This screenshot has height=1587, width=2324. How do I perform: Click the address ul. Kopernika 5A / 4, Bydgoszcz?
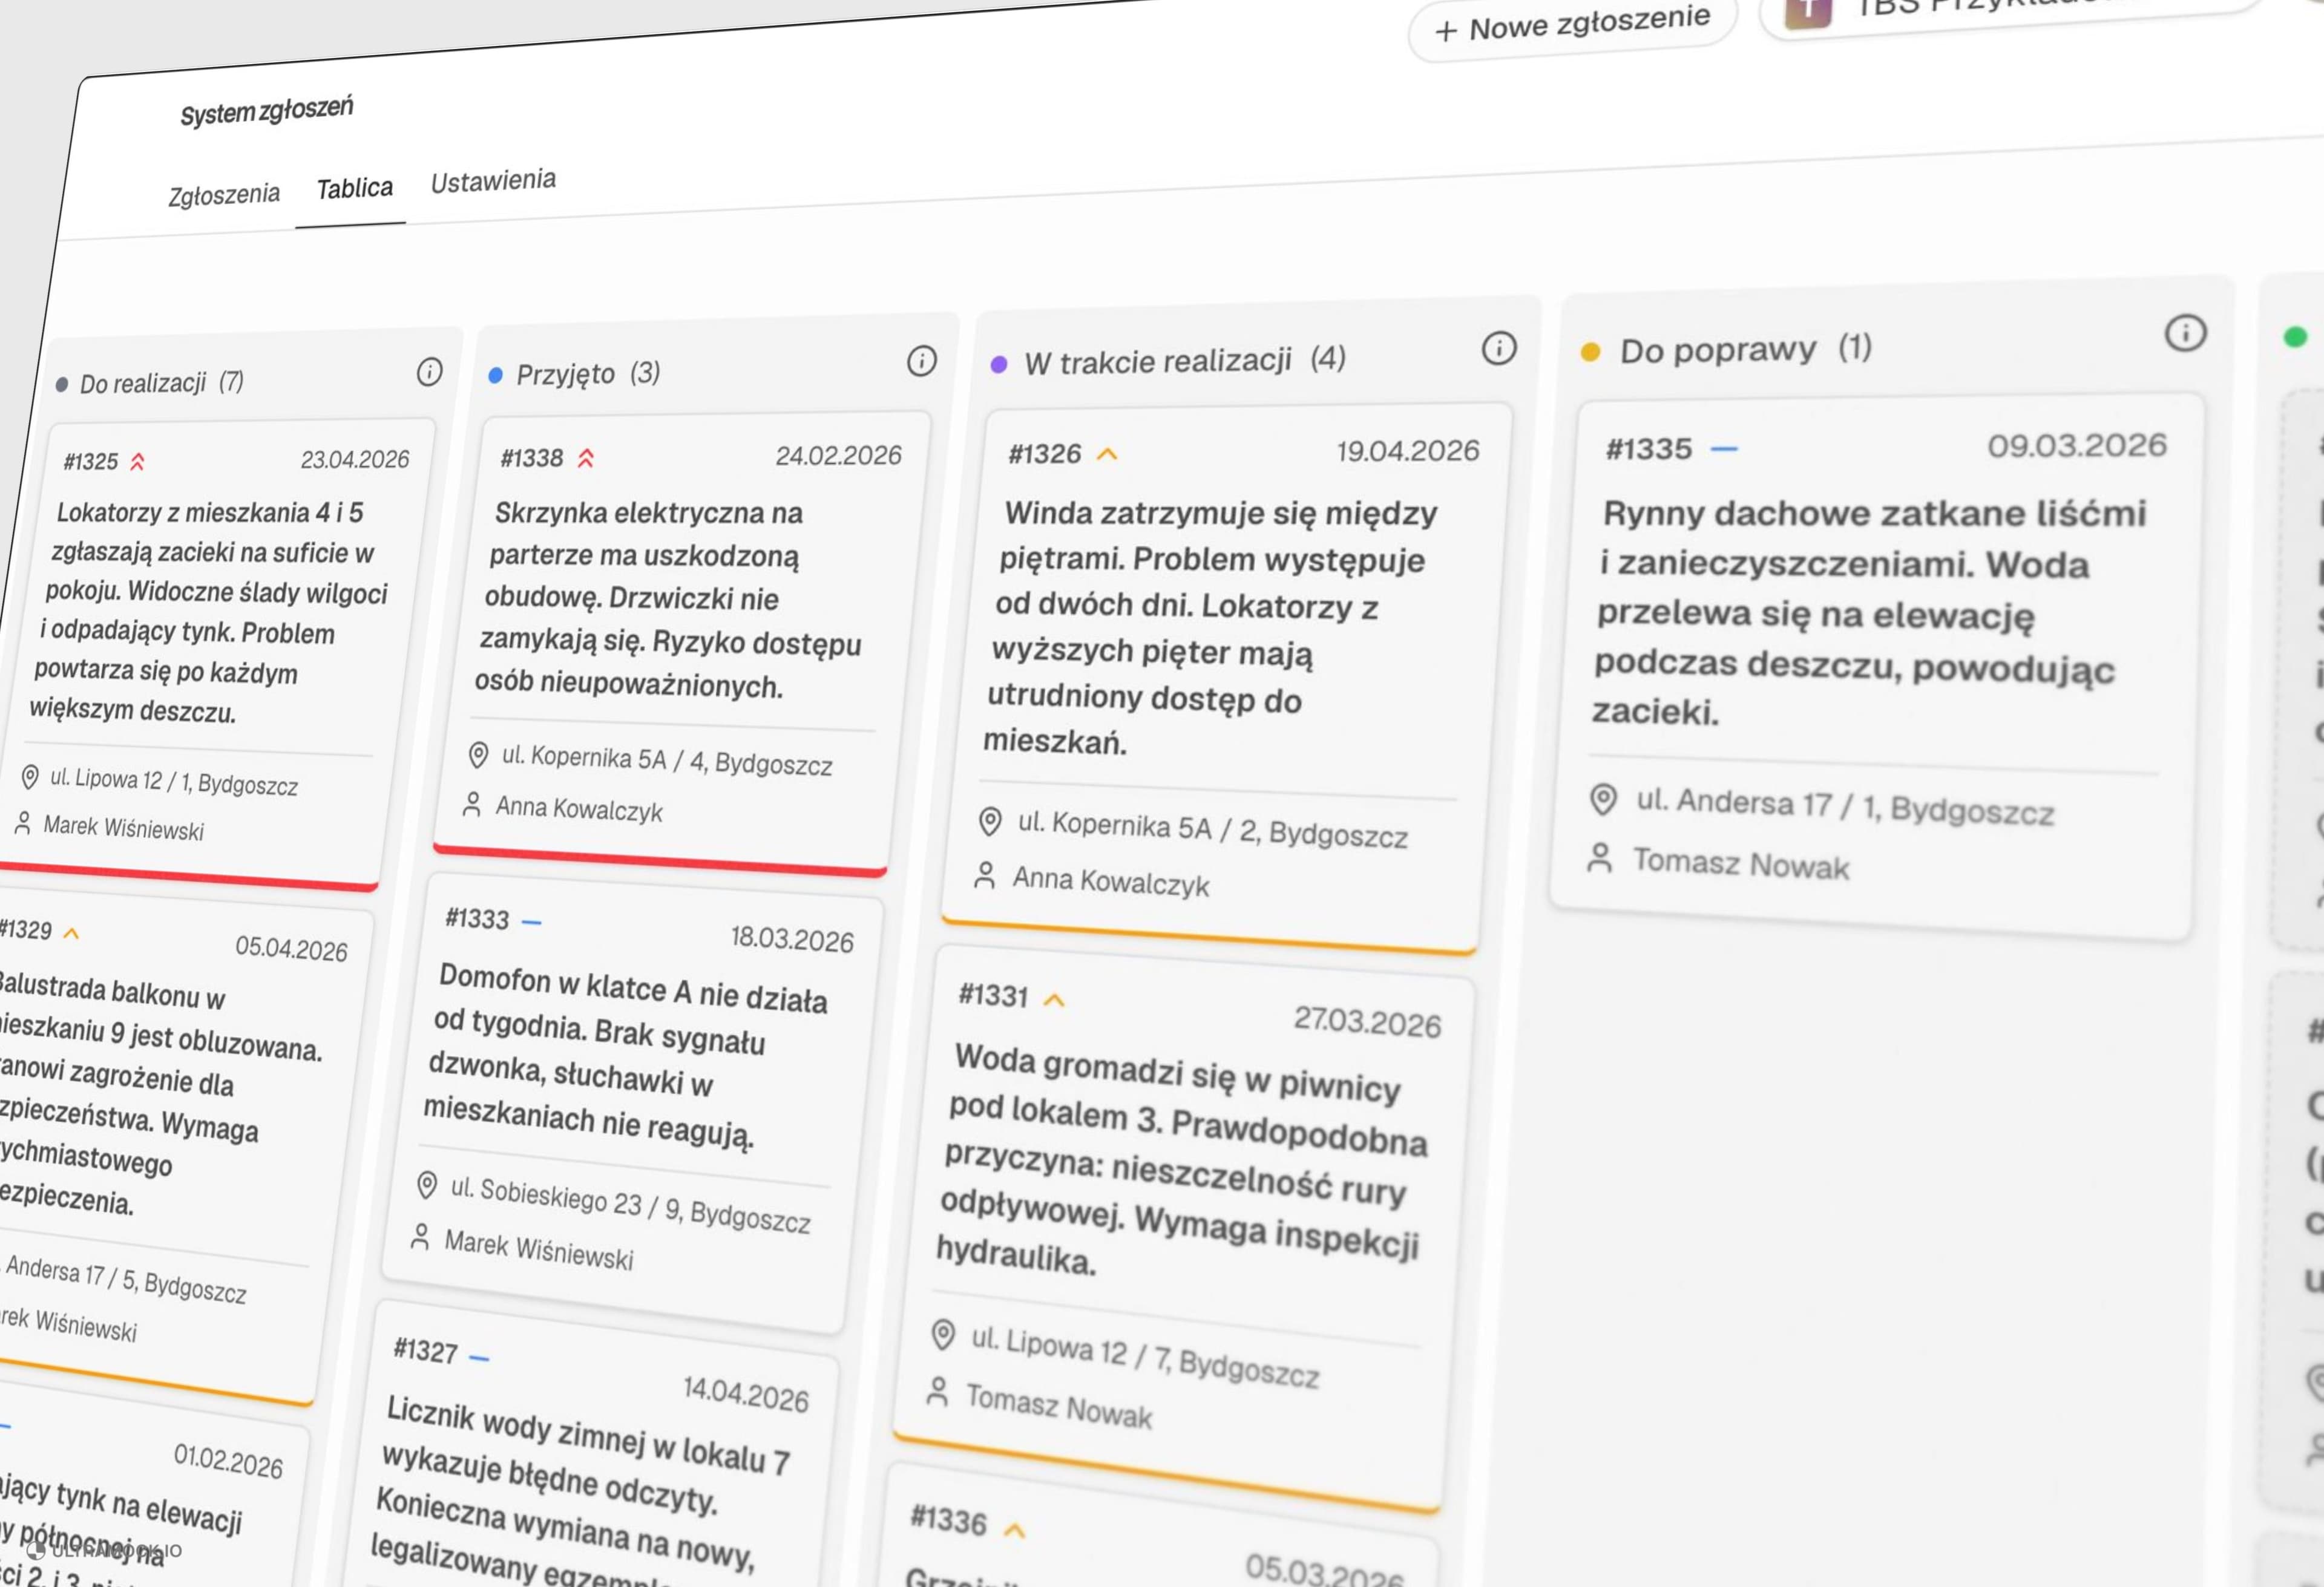pyautogui.click(x=667, y=760)
